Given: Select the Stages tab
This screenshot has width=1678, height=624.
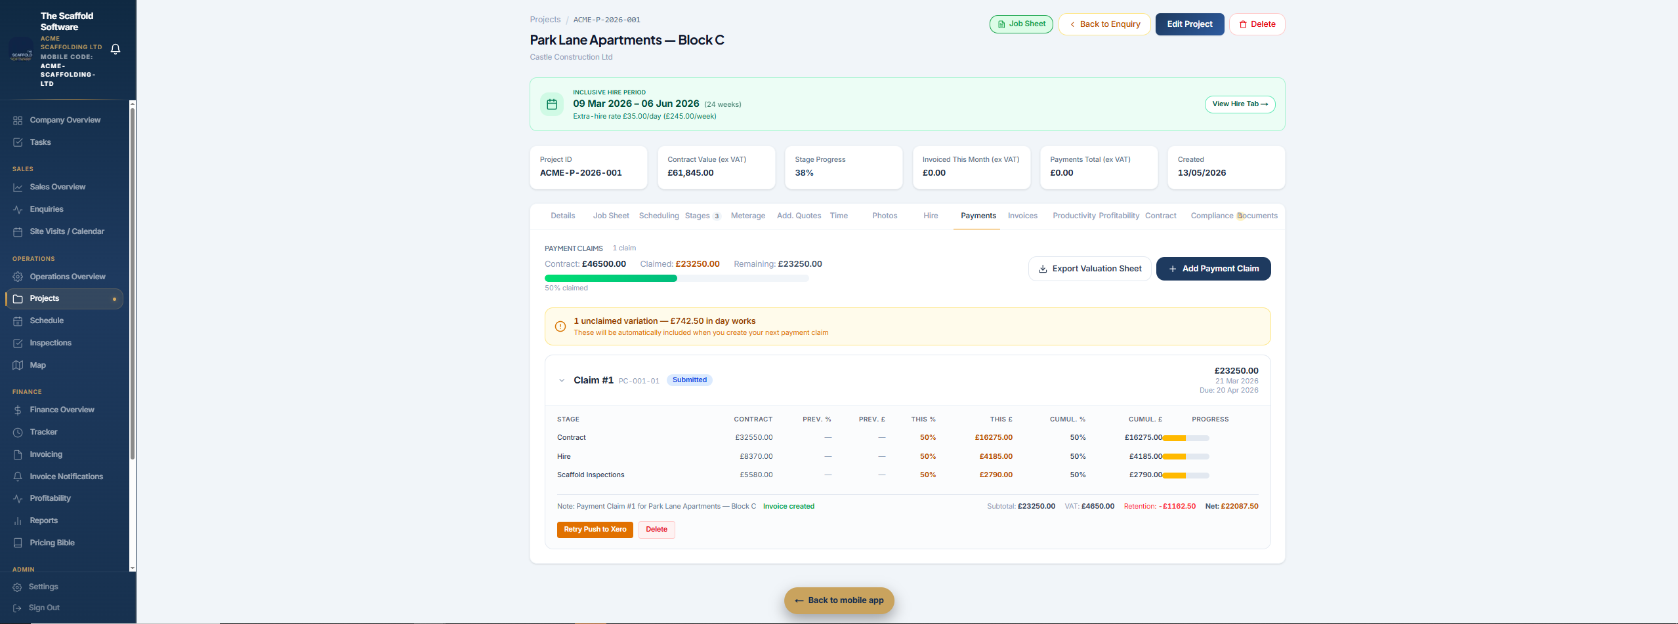Looking at the screenshot, I should [x=702, y=216].
